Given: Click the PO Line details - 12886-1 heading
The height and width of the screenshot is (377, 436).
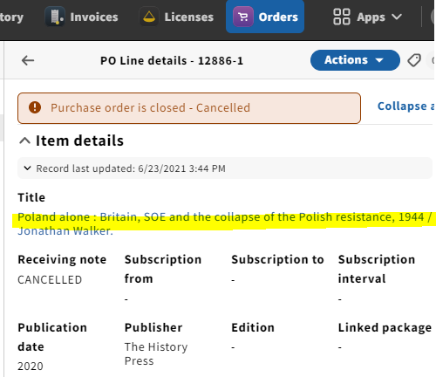Looking at the screenshot, I should [172, 61].
